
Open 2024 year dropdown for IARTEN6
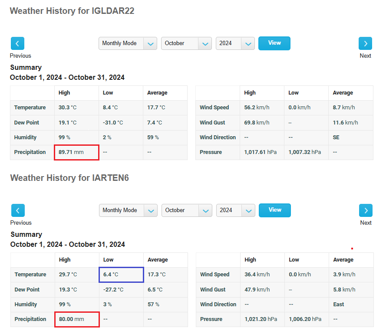tap(236, 210)
